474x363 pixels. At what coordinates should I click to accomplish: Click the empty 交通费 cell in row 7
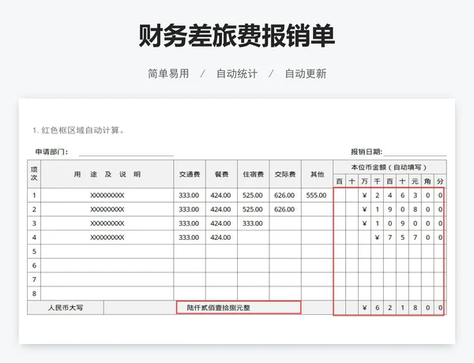(x=190, y=279)
